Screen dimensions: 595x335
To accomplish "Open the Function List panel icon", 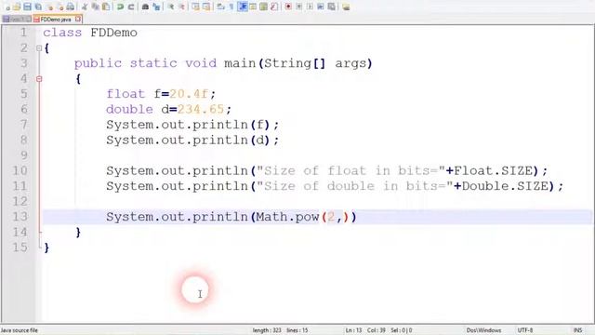I will [274, 7].
